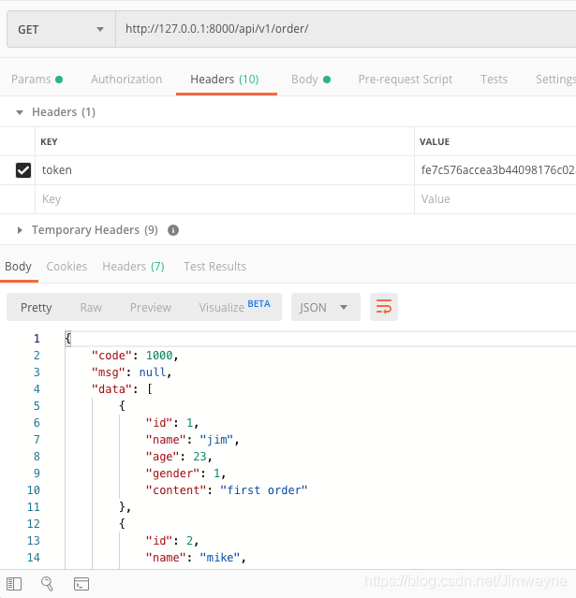Select the Pretty view button
Screen dimensions: 576x598
pos(37,307)
